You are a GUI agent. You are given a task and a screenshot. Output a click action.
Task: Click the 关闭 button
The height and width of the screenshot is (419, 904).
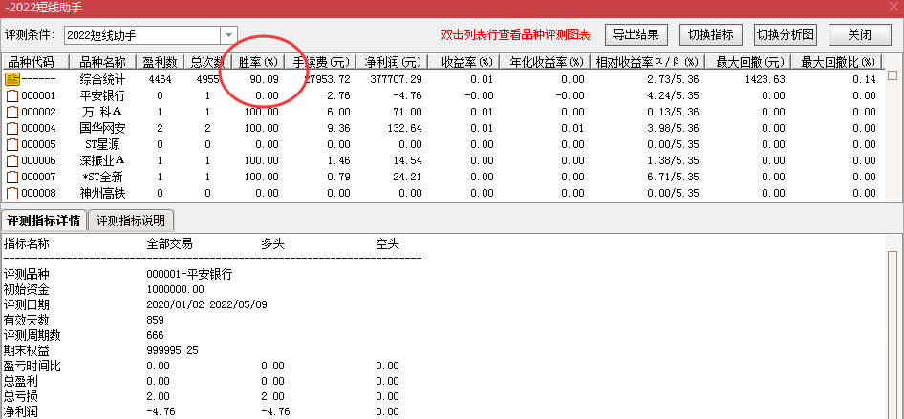pos(860,34)
